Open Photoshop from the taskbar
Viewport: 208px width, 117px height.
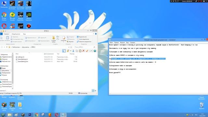click(30, 115)
